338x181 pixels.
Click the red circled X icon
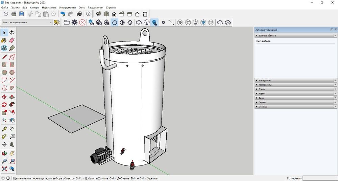(82, 22)
